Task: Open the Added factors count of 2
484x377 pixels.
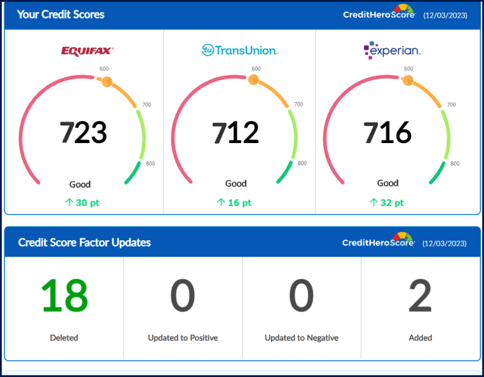Action: (420, 296)
